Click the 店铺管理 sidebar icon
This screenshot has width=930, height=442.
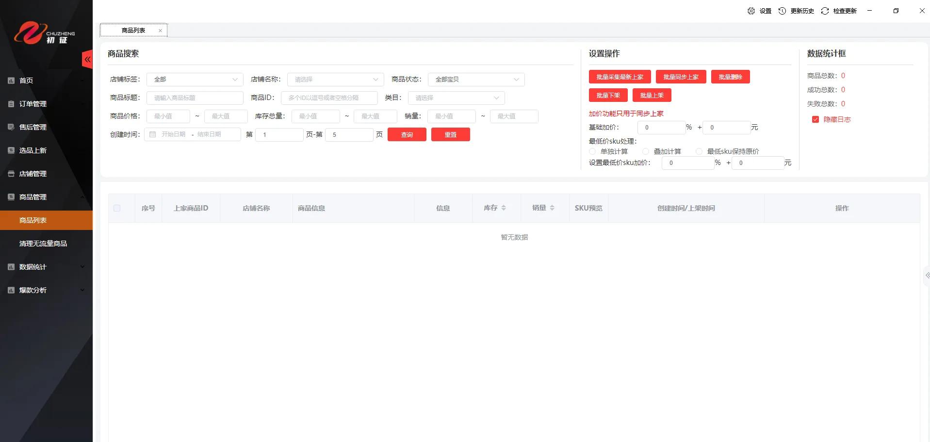click(x=11, y=174)
